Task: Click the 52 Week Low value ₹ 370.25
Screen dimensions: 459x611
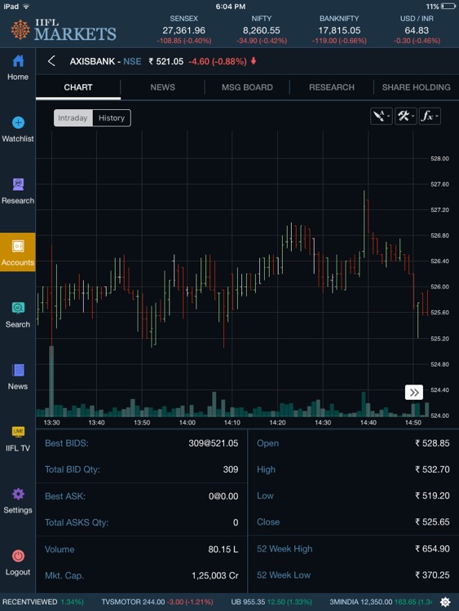Action: coord(432,575)
